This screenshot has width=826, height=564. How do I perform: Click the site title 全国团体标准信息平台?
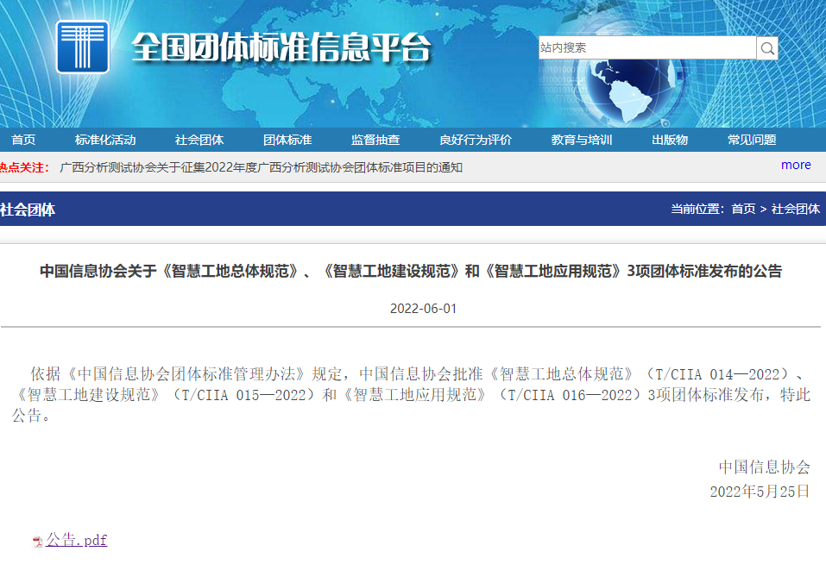281,47
